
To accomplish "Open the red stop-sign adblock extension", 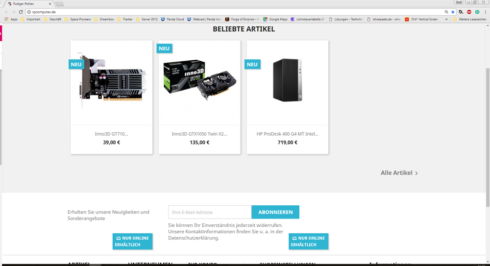I will tap(469, 12).
